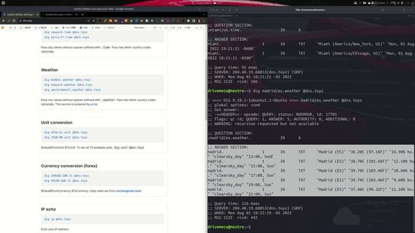
Task: Click 'dig unit @dns.toys' inline code
Action: (x=129, y=148)
